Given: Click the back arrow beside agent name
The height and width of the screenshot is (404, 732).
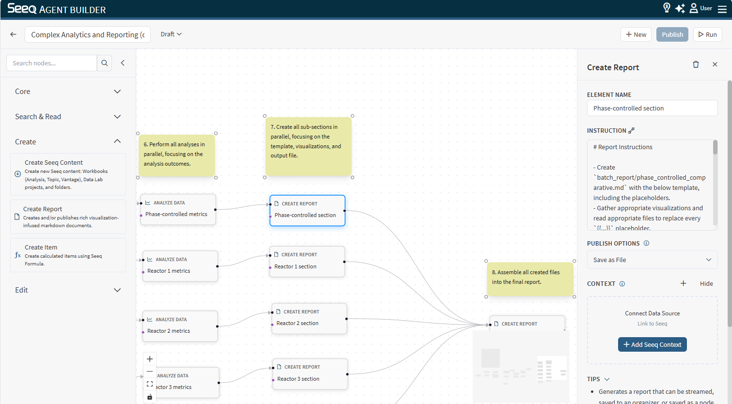Looking at the screenshot, I should 13,34.
